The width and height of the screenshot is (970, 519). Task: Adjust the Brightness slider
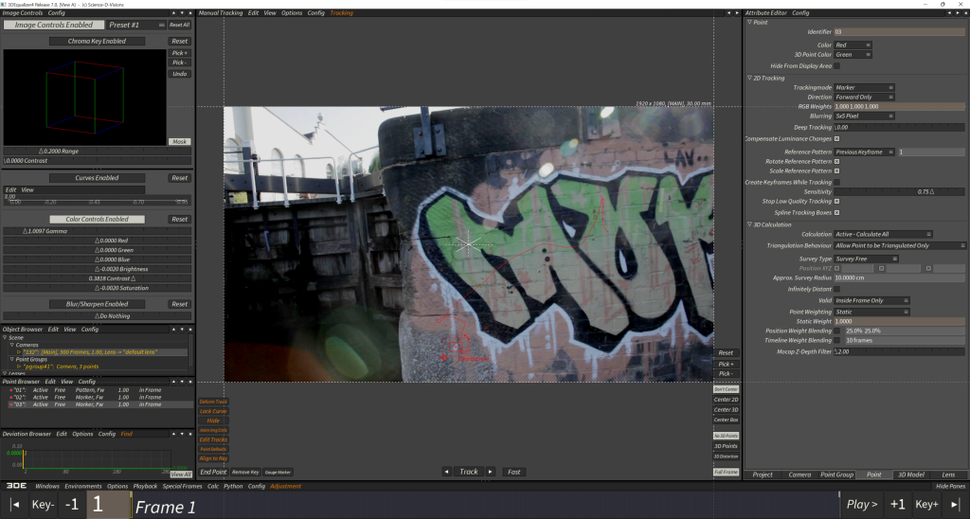click(97, 269)
